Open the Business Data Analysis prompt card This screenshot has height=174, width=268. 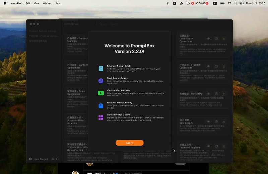pyautogui.click(x=77, y=125)
